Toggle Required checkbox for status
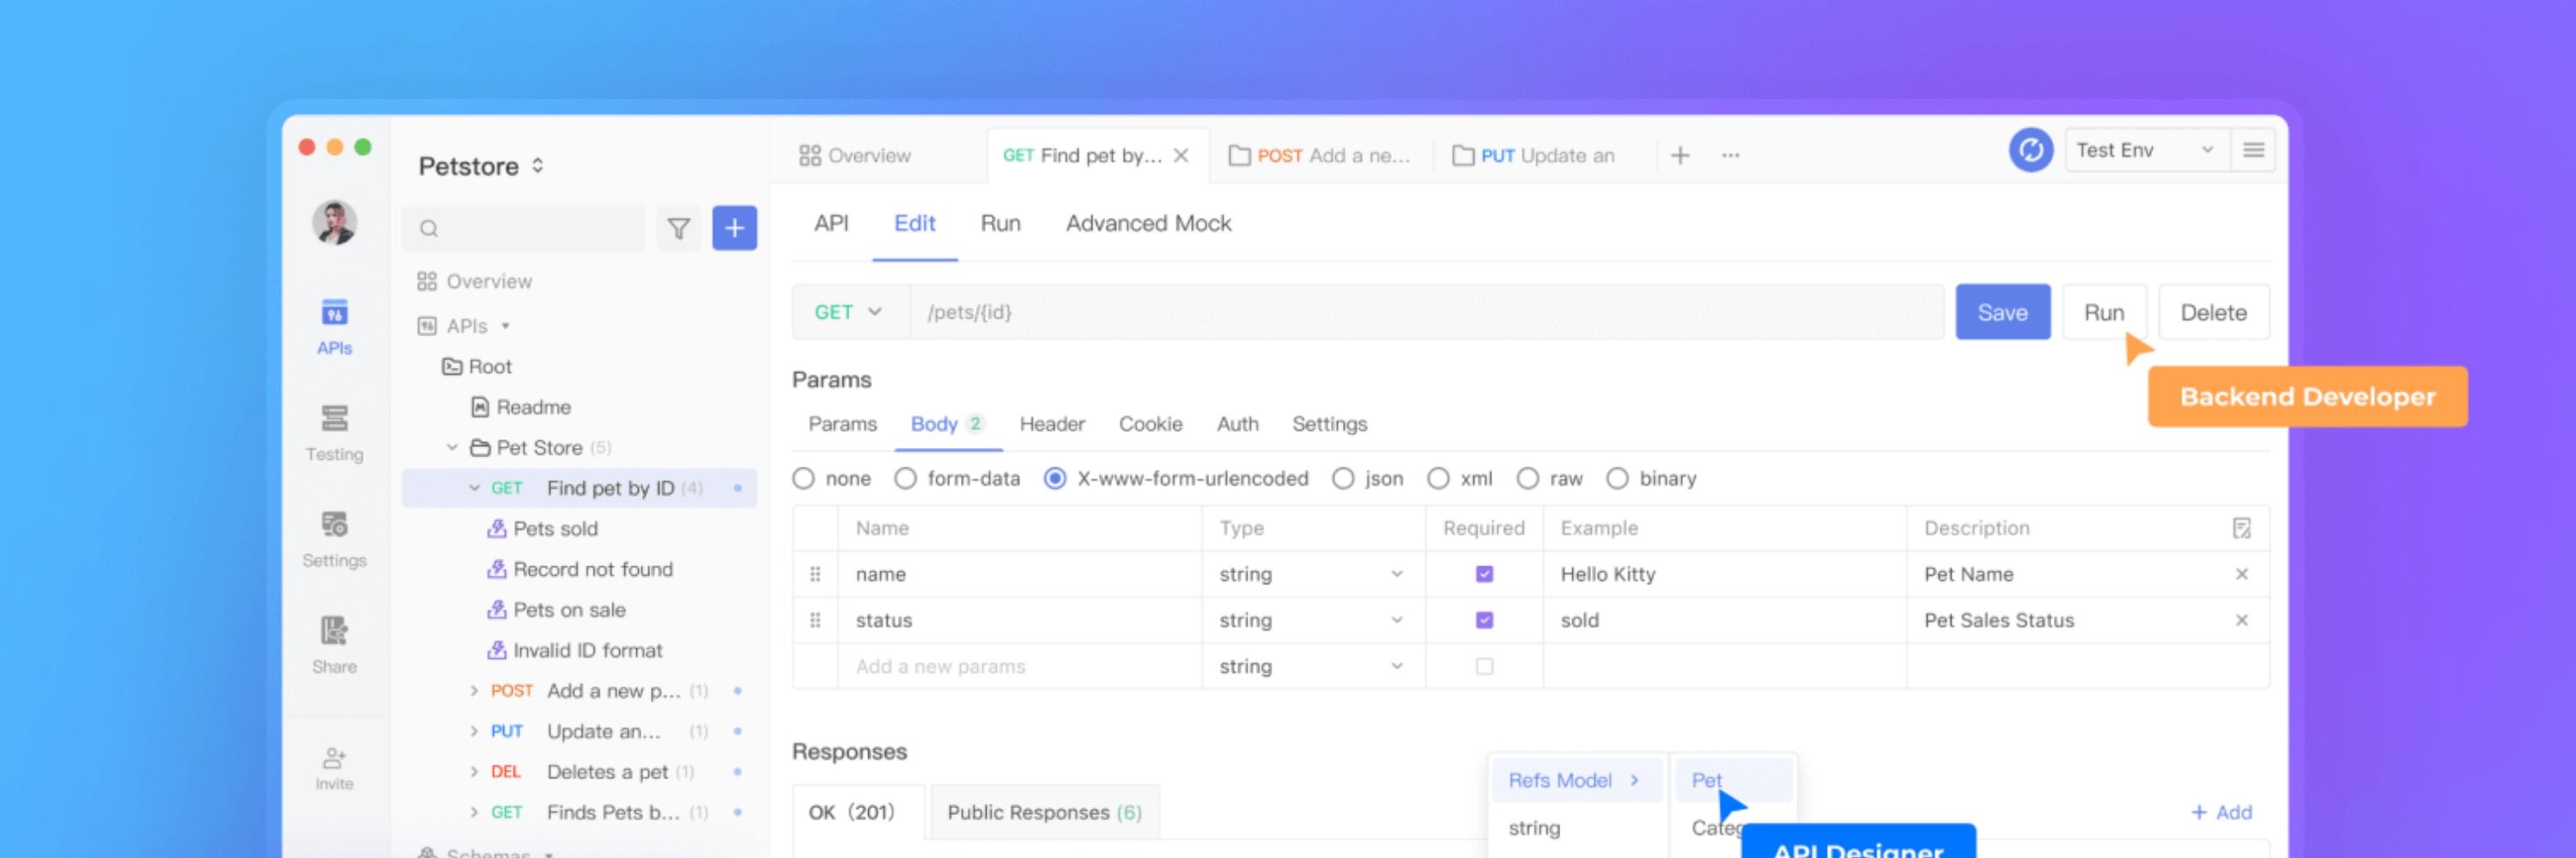 tap(1484, 620)
